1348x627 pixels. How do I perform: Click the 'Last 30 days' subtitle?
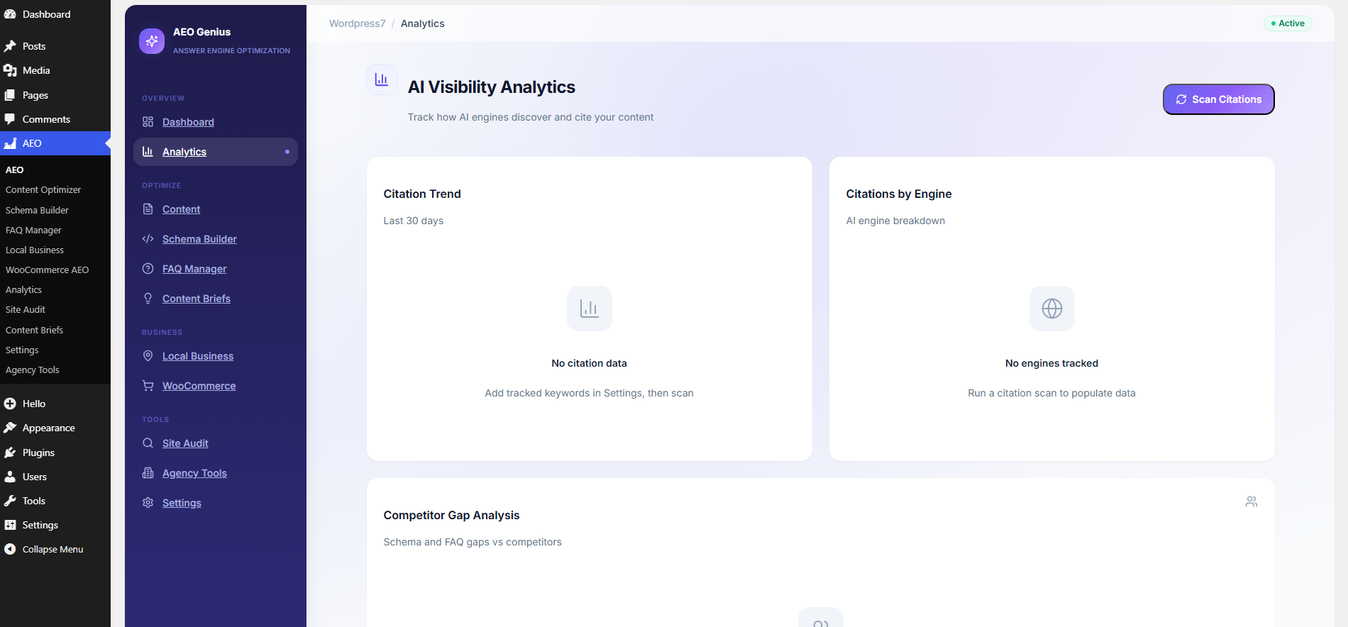click(x=414, y=221)
